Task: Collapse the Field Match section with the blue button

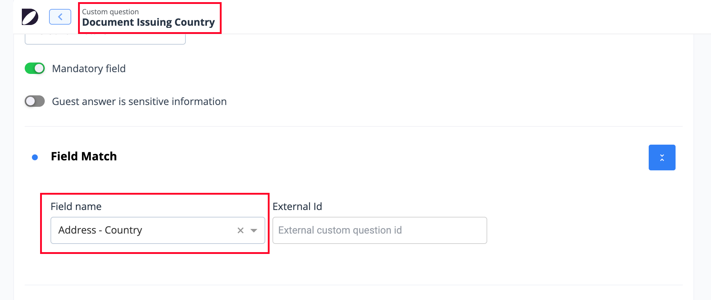Action: 662,157
